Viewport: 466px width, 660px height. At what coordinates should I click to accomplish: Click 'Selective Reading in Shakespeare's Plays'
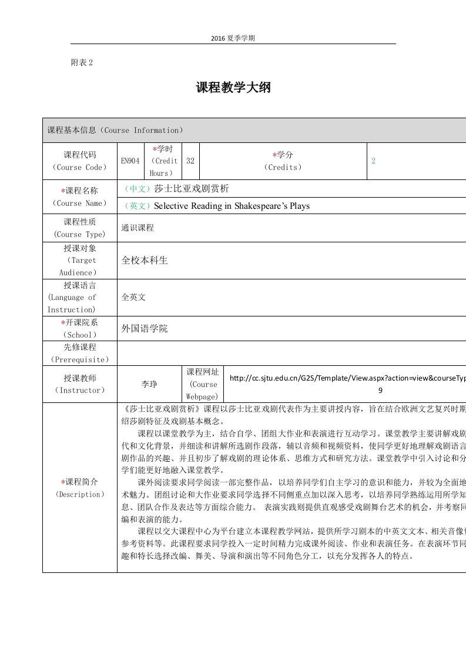232,206
